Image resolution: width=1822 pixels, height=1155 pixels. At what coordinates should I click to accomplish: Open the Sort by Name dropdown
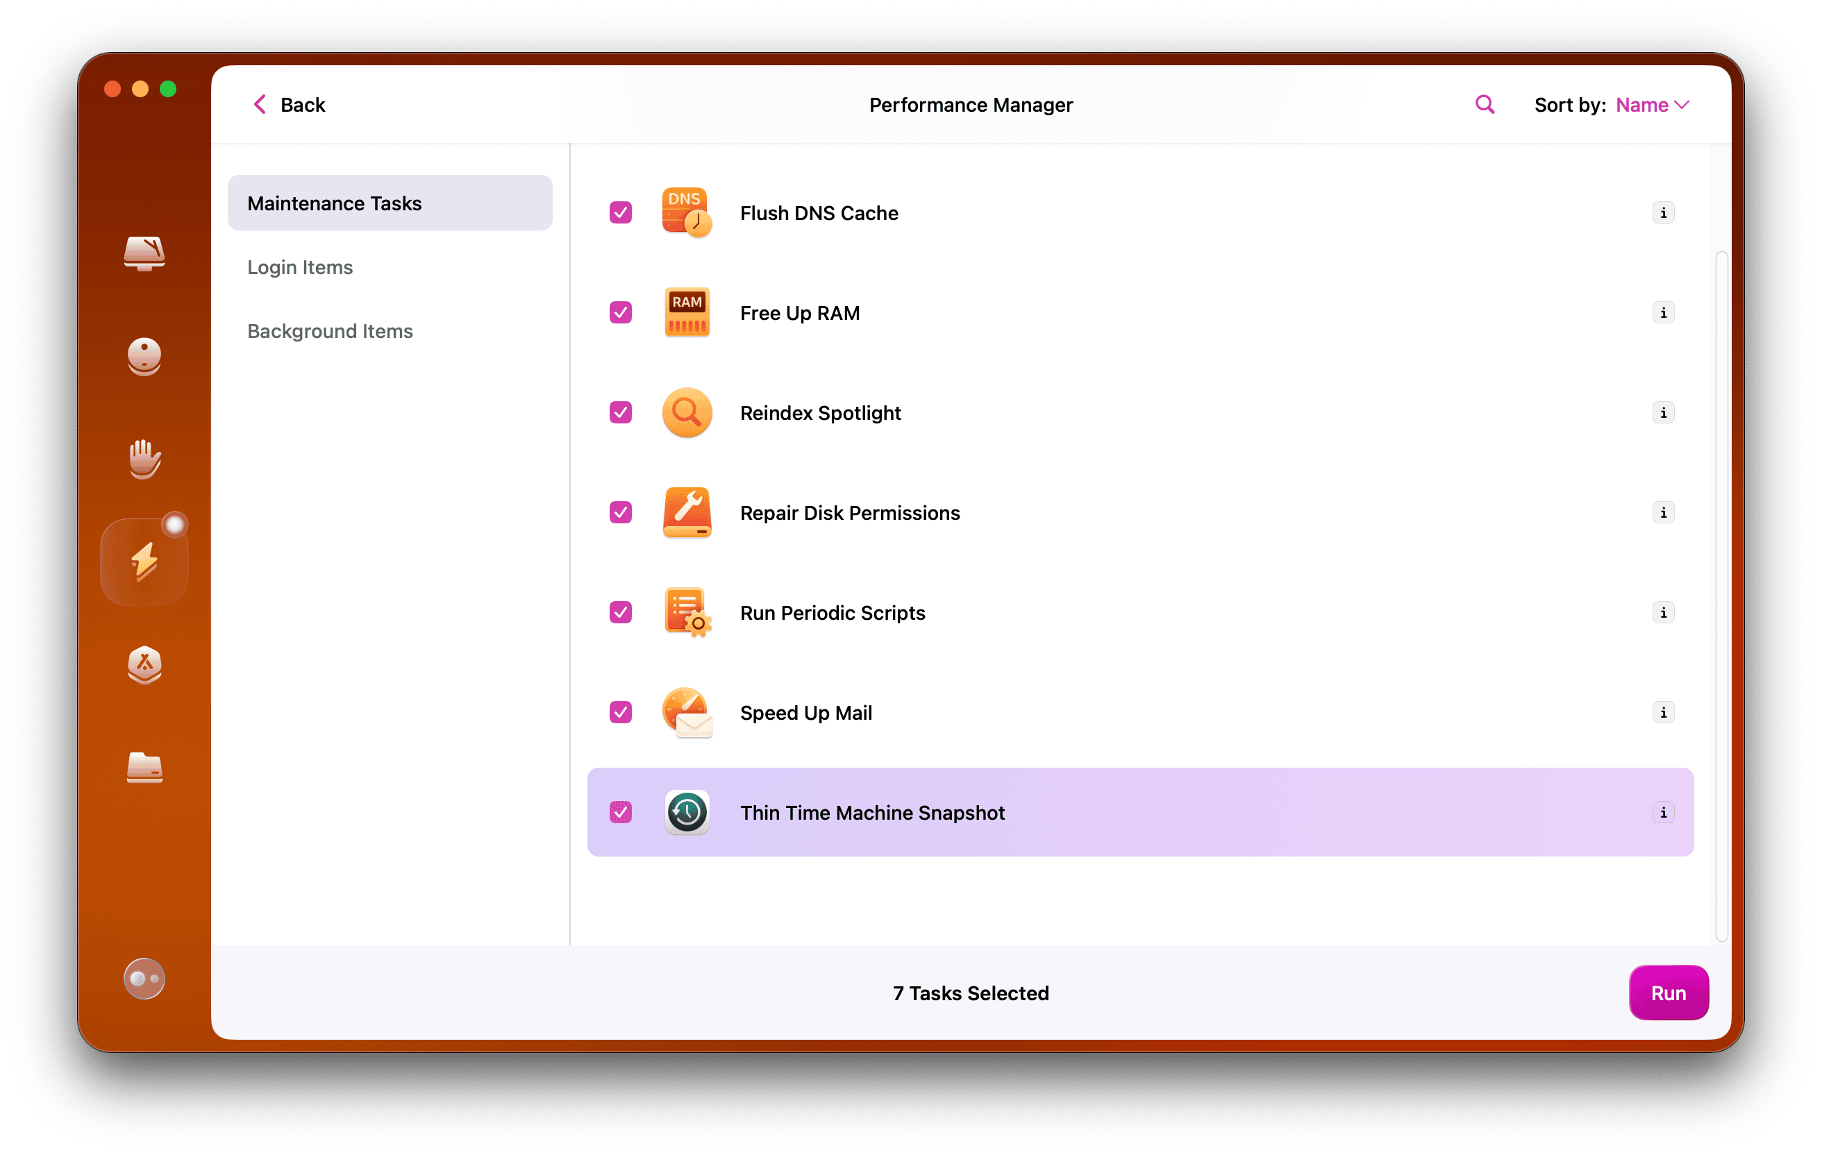click(1652, 104)
